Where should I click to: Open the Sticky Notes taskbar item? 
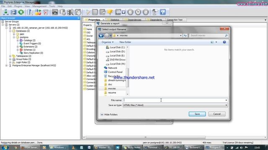(132, 147)
